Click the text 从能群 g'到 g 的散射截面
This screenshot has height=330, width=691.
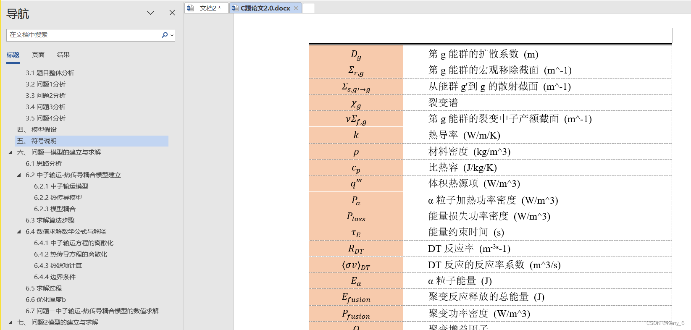click(483, 86)
